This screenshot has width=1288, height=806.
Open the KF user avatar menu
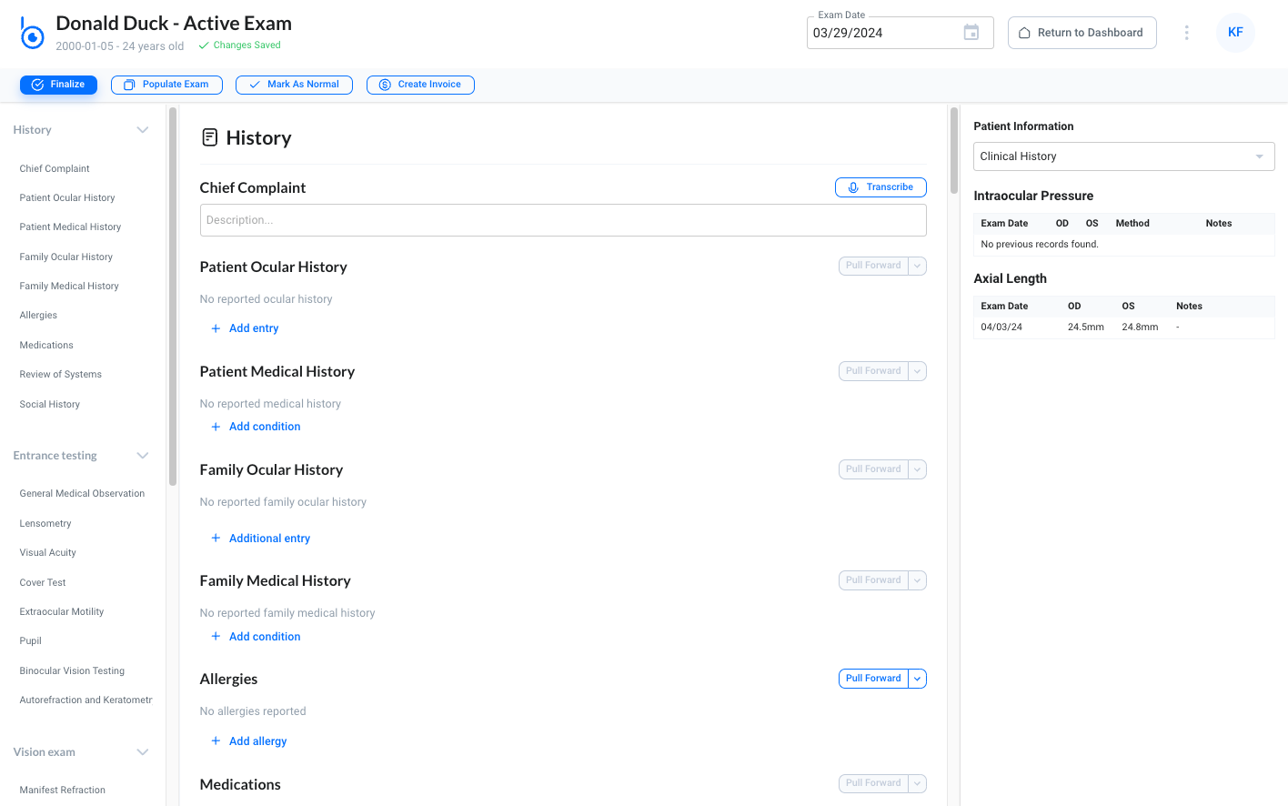tap(1235, 33)
